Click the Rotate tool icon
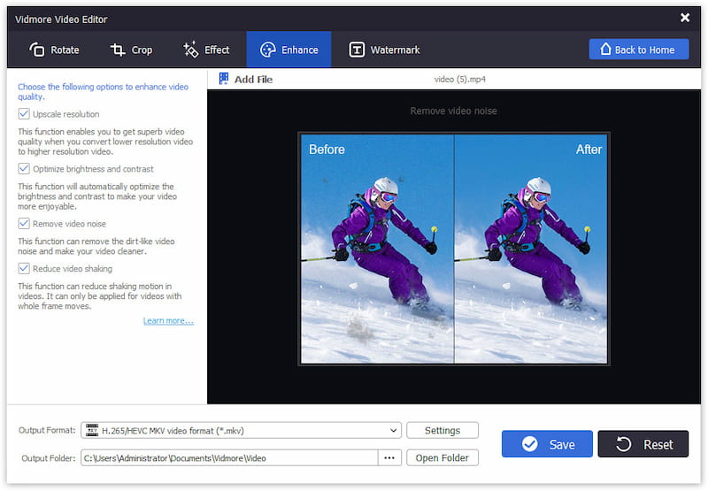Image resolution: width=708 pixels, height=491 pixels. point(37,50)
